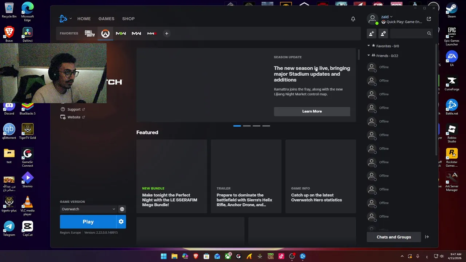Screen dimensions: 466x262
Task: Select the FAVORITES tab label
Action: point(69,33)
